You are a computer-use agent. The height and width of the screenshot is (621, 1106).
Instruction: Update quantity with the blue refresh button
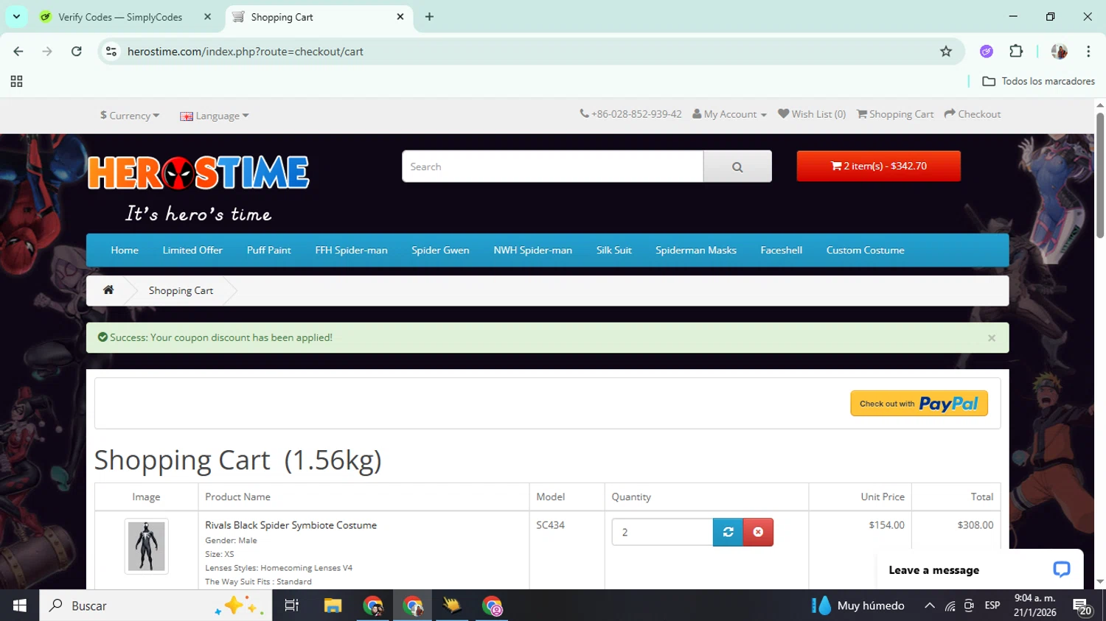728,532
